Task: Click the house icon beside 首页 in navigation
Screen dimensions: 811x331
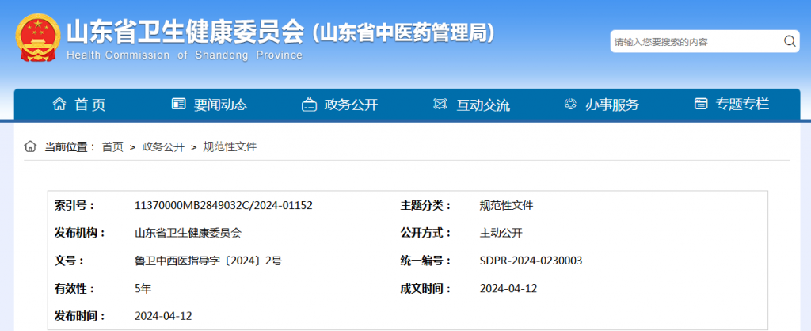Action: coord(59,105)
